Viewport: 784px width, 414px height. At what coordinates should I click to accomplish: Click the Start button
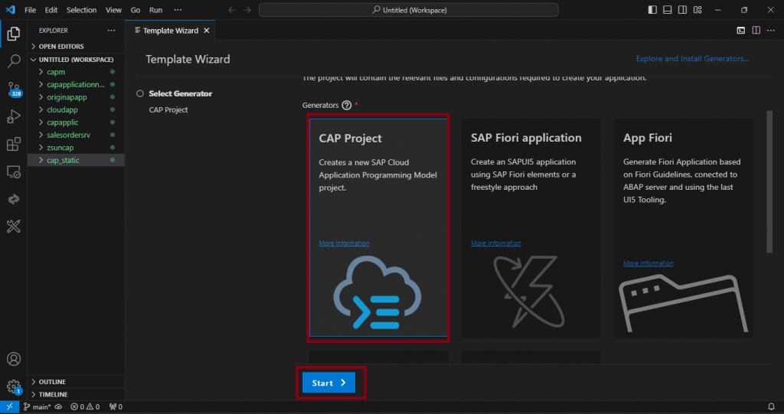tap(329, 383)
